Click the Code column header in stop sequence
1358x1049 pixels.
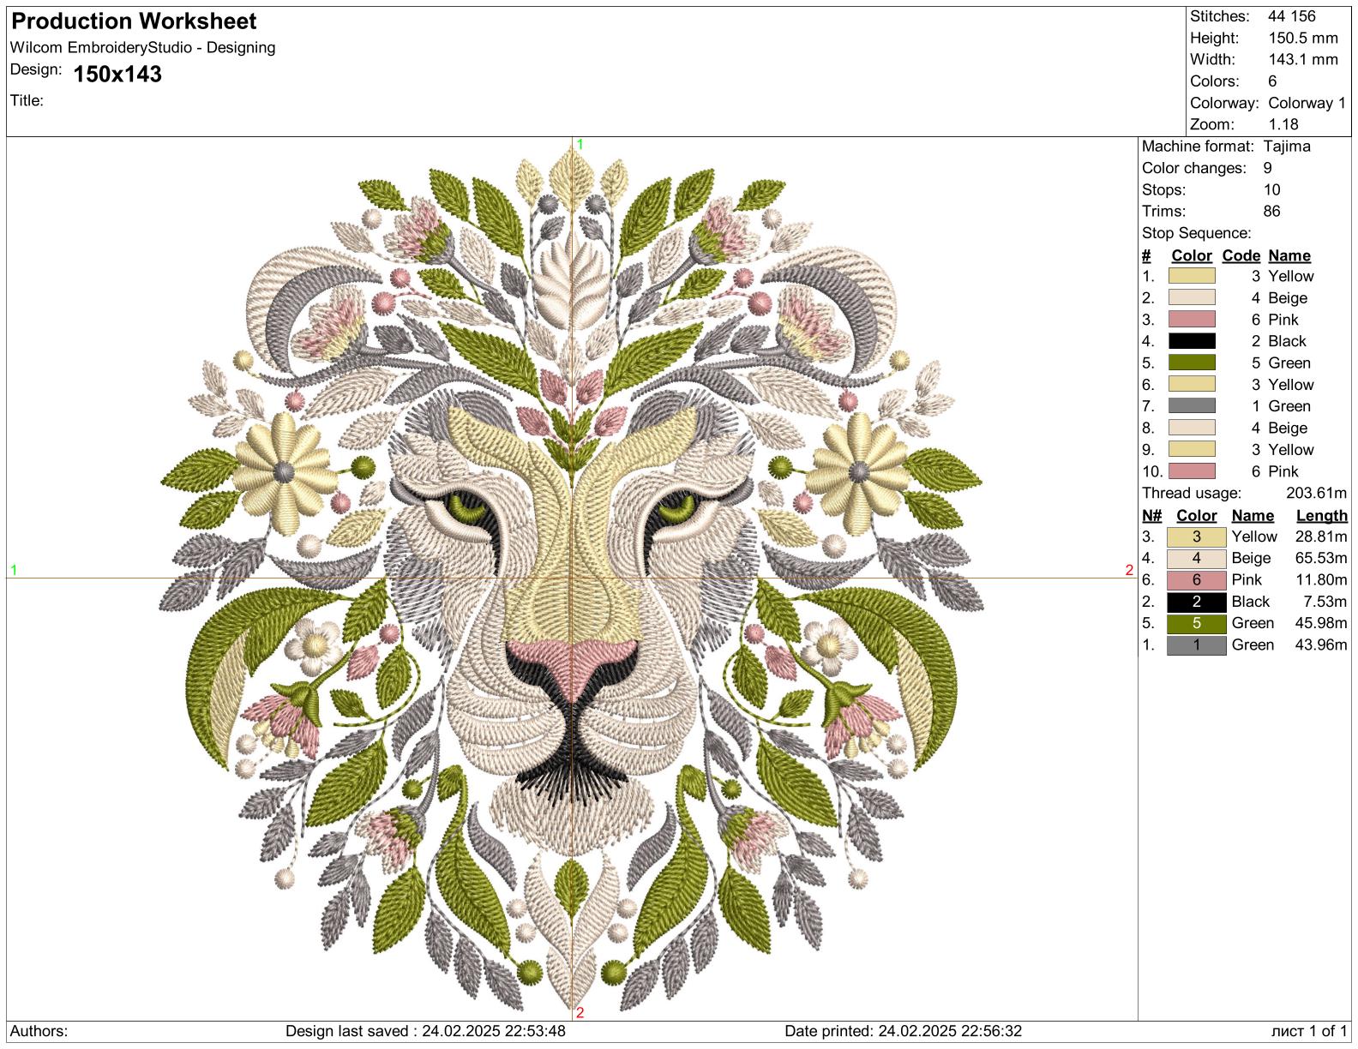tap(1241, 255)
